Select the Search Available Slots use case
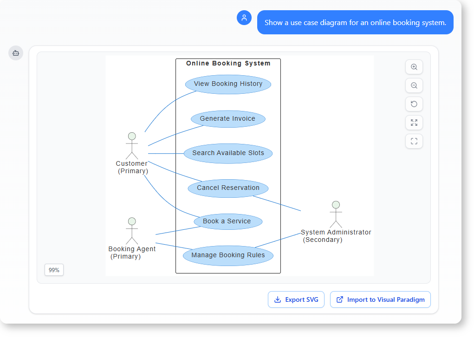Viewport: 474px width, 338px height. pyautogui.click(x=228, y=153)
